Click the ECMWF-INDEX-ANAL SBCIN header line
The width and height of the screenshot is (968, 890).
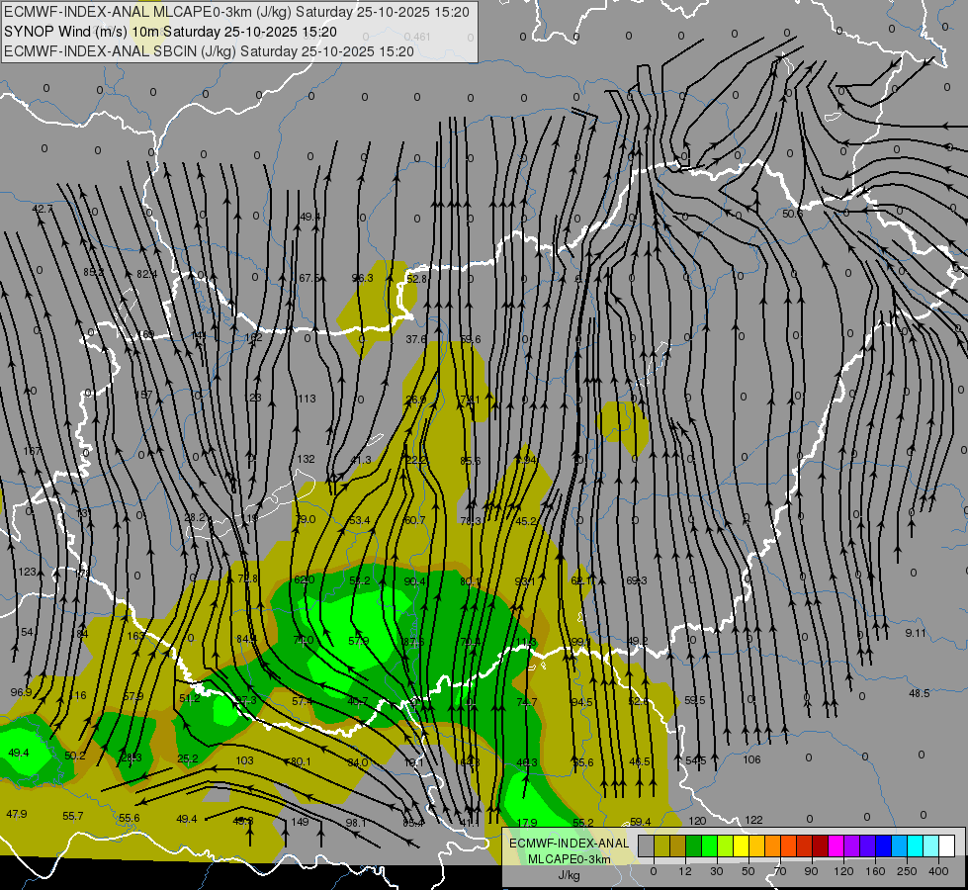(209, 51)
